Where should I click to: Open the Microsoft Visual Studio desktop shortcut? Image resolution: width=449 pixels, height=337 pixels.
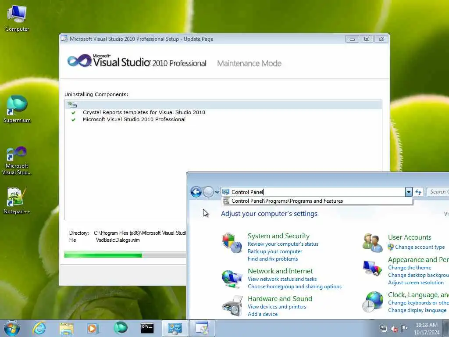click(17, 161)
